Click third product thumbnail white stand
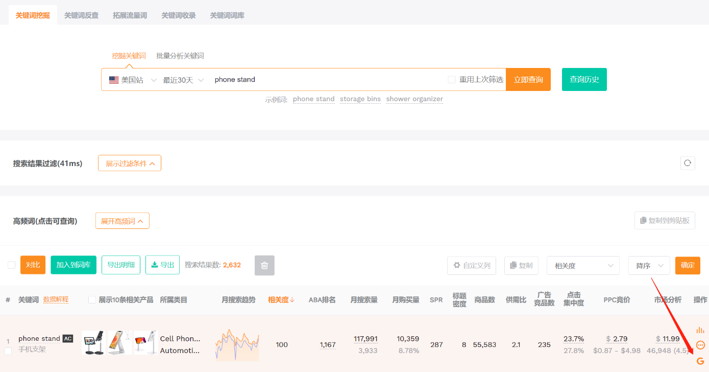The image size is (709, 372). (x=146, y=342)
